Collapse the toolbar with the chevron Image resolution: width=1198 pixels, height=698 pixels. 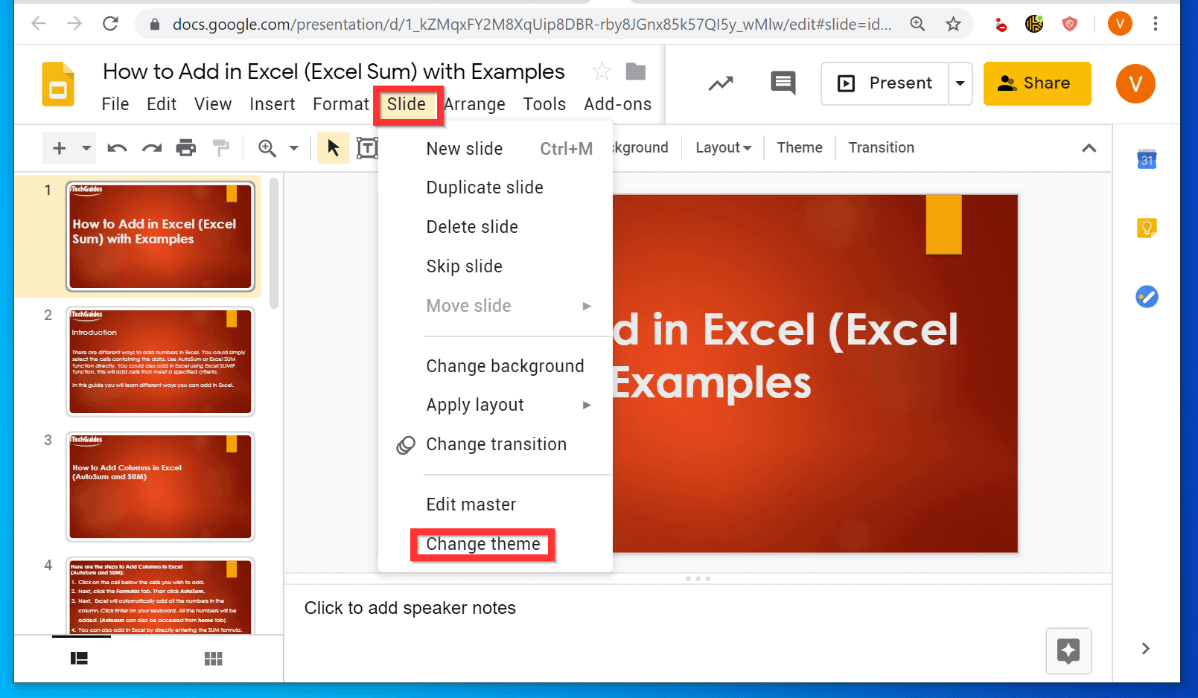[1089, 147]
